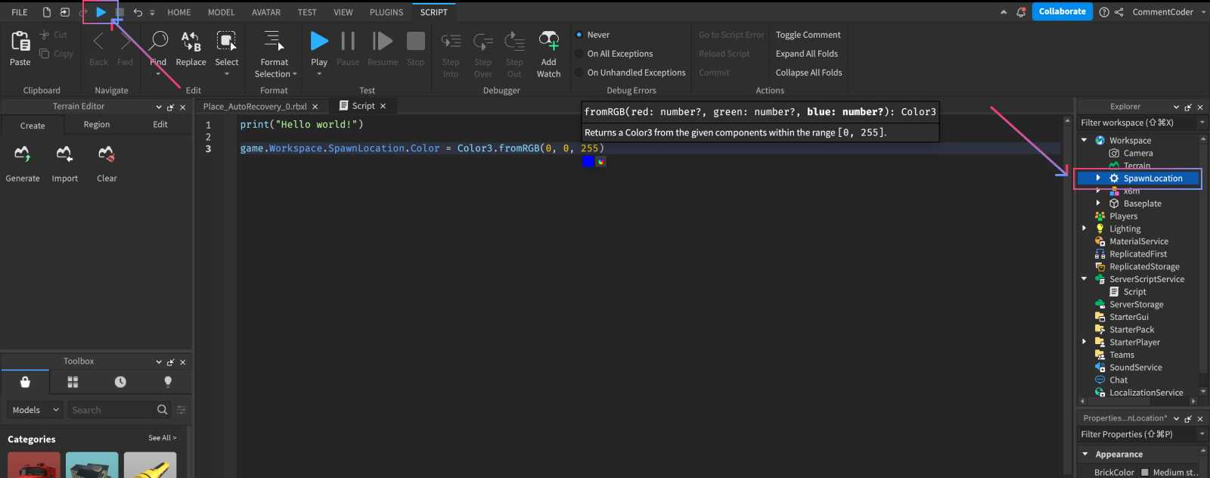Click the Step Into debugger icon
The width and height of the screenshot is (1210, 478).
[x=451, y=41]
